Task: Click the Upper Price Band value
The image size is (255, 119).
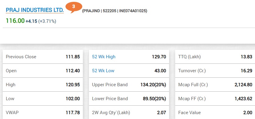Action: [x=153, y=85]
